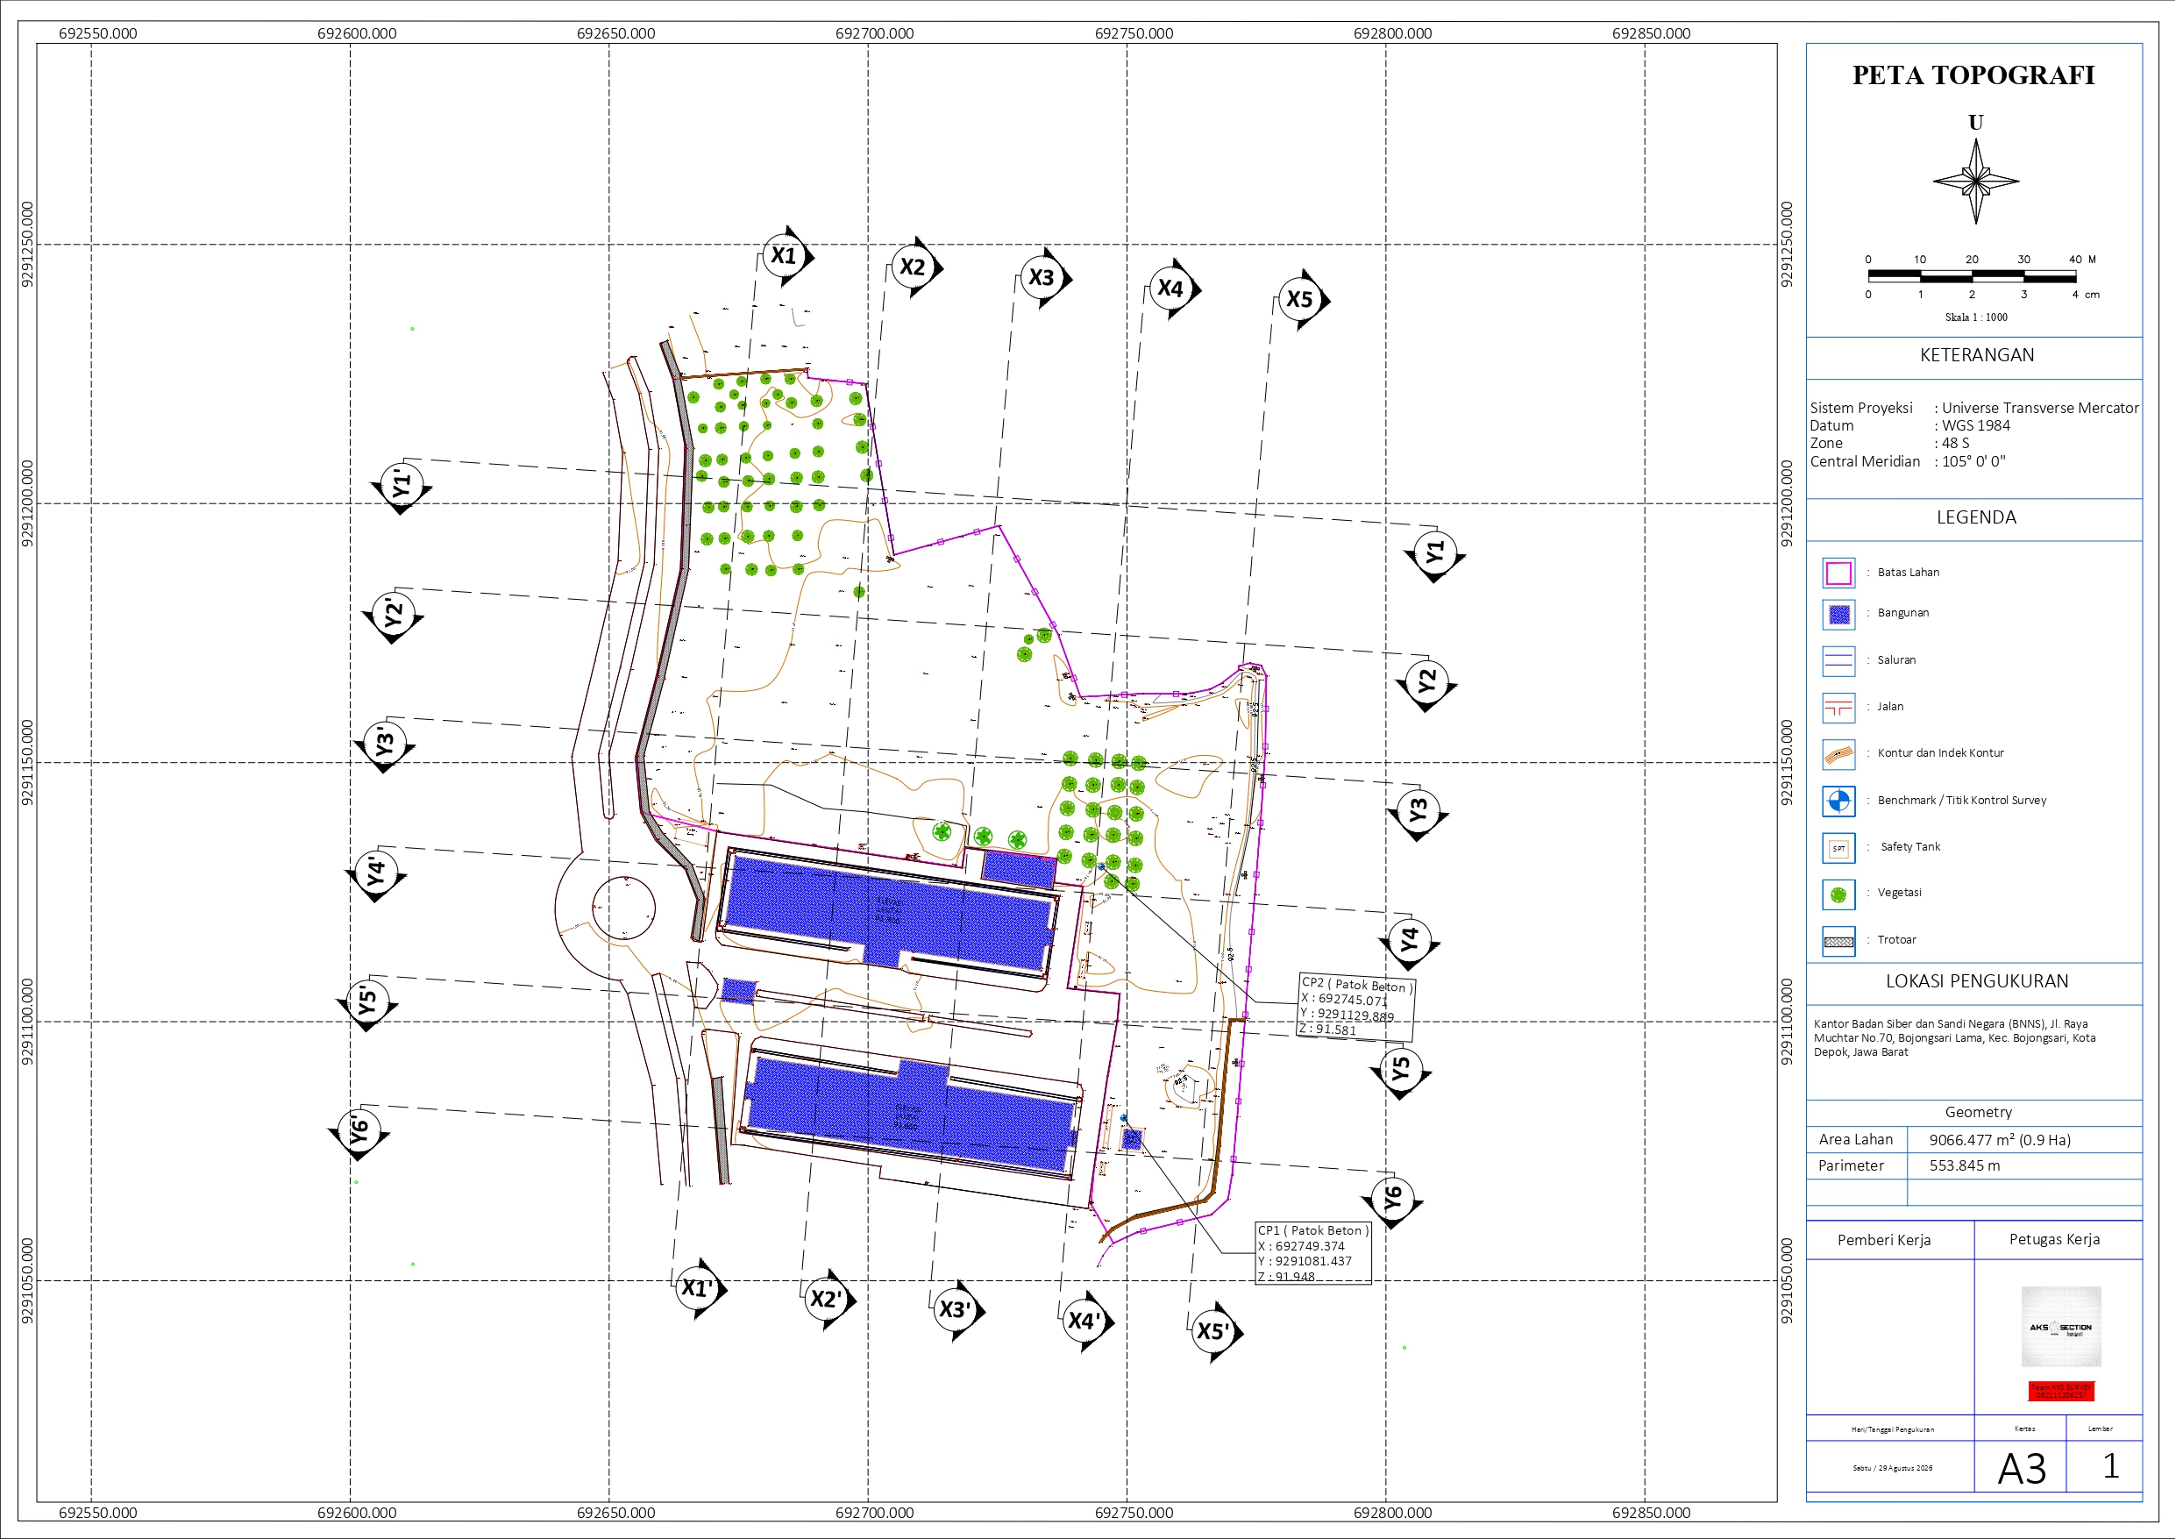This screenshot has height=1539, width=2176.
Task: Select the Saluran legend symbol
Action: [x=1838, y=661]
